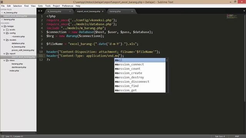Open database.php in the sidebar
246x138 pixels.
coord(18,43)
